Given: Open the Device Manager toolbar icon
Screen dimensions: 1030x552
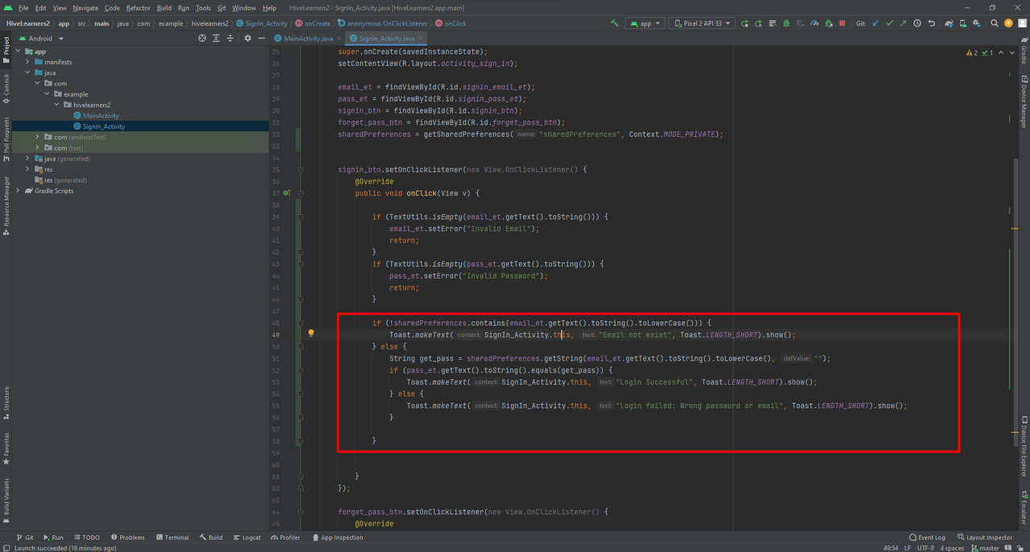Looking at the screenshot, I should point(963,23).
